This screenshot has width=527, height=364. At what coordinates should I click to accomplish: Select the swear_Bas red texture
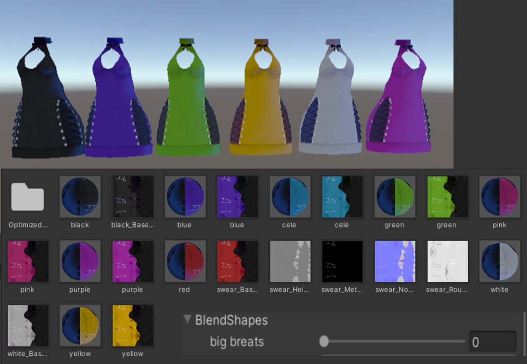click(237, 261)
